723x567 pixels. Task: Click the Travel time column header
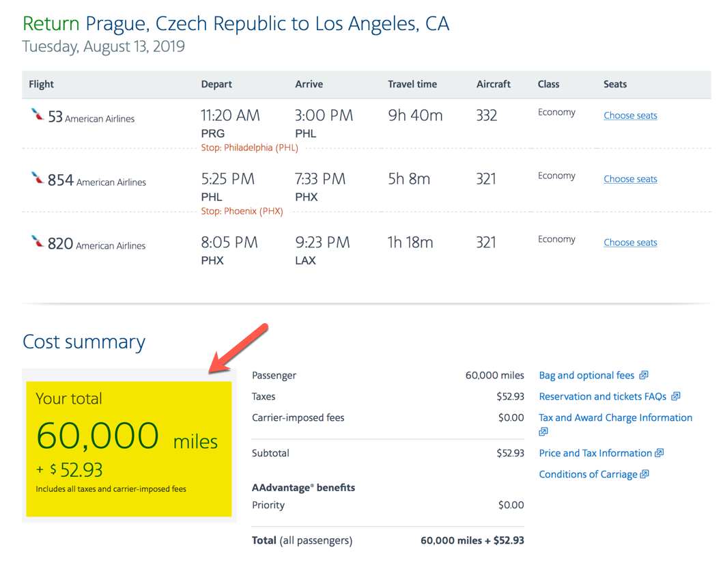coord(412,85)
